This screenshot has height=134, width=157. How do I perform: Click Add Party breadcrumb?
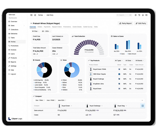(x=50, y=15)
